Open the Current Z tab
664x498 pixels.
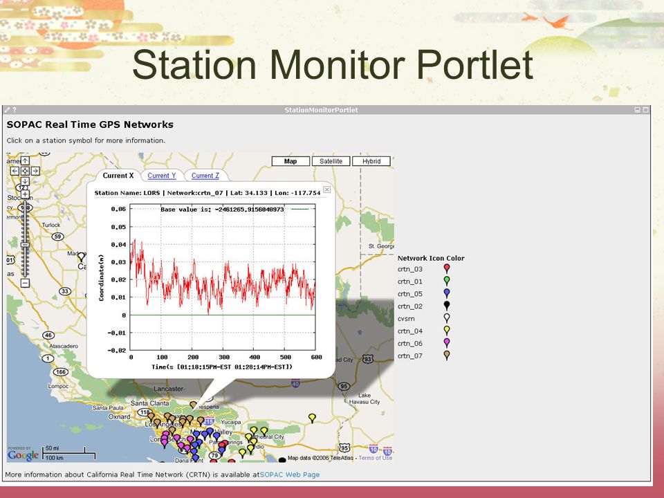205,176
